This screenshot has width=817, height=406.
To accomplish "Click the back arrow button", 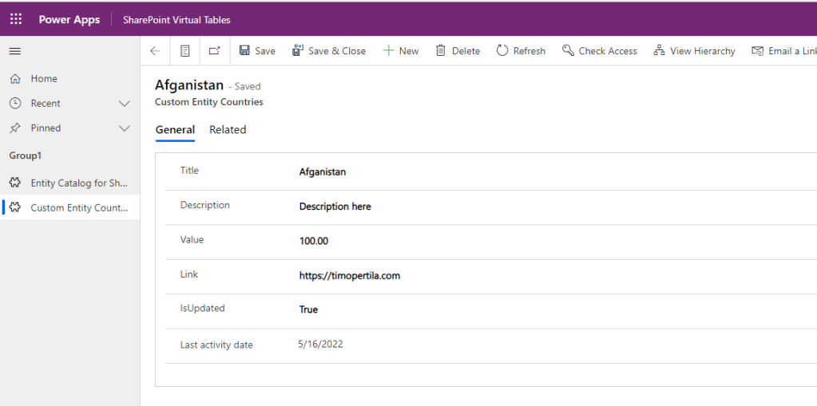I will [155, 51].
